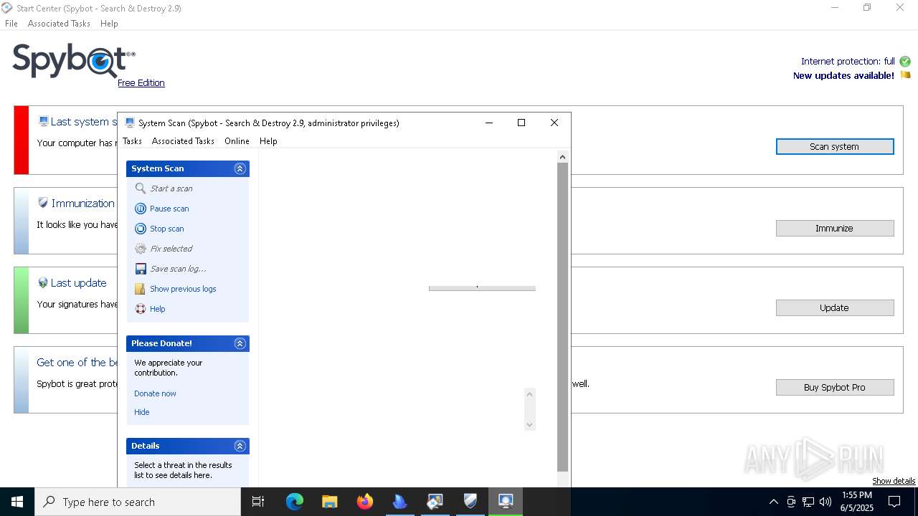The height and width of the screenshot is (516, 918).
Task: Click the Scan system button
Action: pyautogui.click(x=835, y=146)
